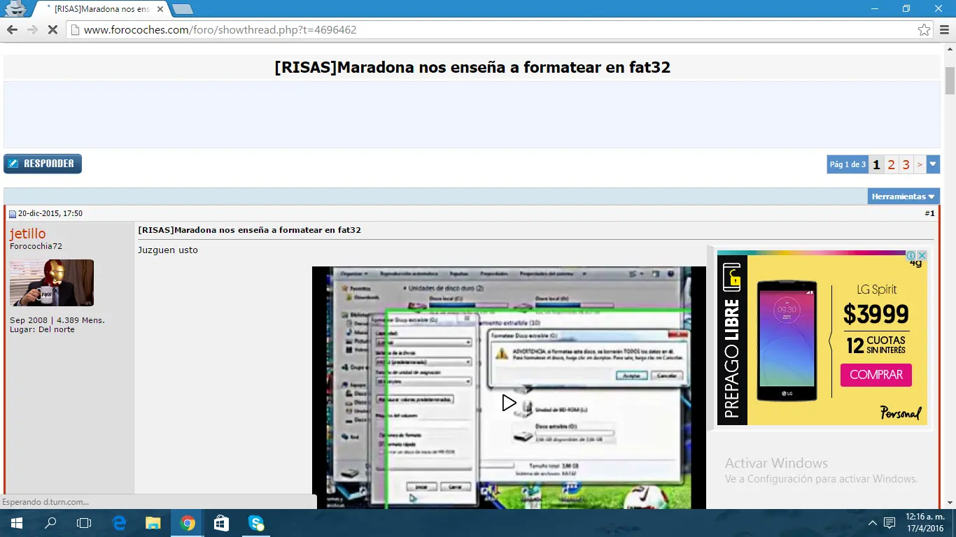Click the browser forward arrow
This screenshot has width=956, height=537.
pos(32,30)
